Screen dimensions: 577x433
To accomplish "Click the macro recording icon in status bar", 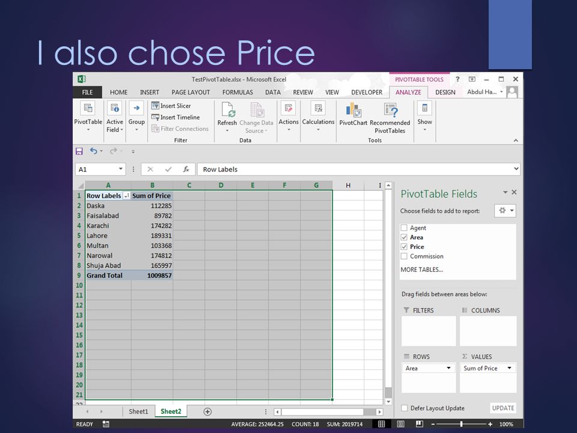I will (106, 424).
